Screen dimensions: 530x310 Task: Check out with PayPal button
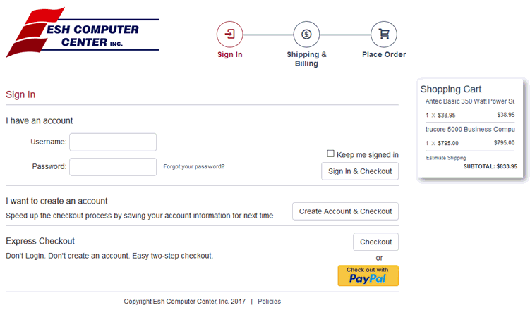pyautogui.click(x=368, y=275)
